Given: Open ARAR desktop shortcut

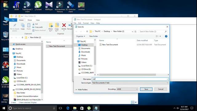Looking at the screenshot, I should coord(16,6).
